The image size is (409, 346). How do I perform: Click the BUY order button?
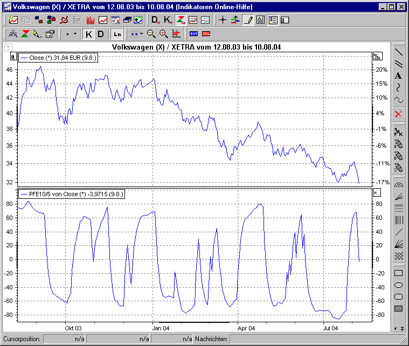click(x=193, y=34)
